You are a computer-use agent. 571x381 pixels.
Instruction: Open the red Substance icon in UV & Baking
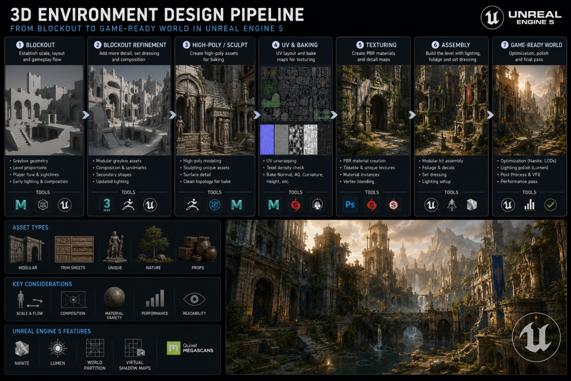(x=296, y=205)
